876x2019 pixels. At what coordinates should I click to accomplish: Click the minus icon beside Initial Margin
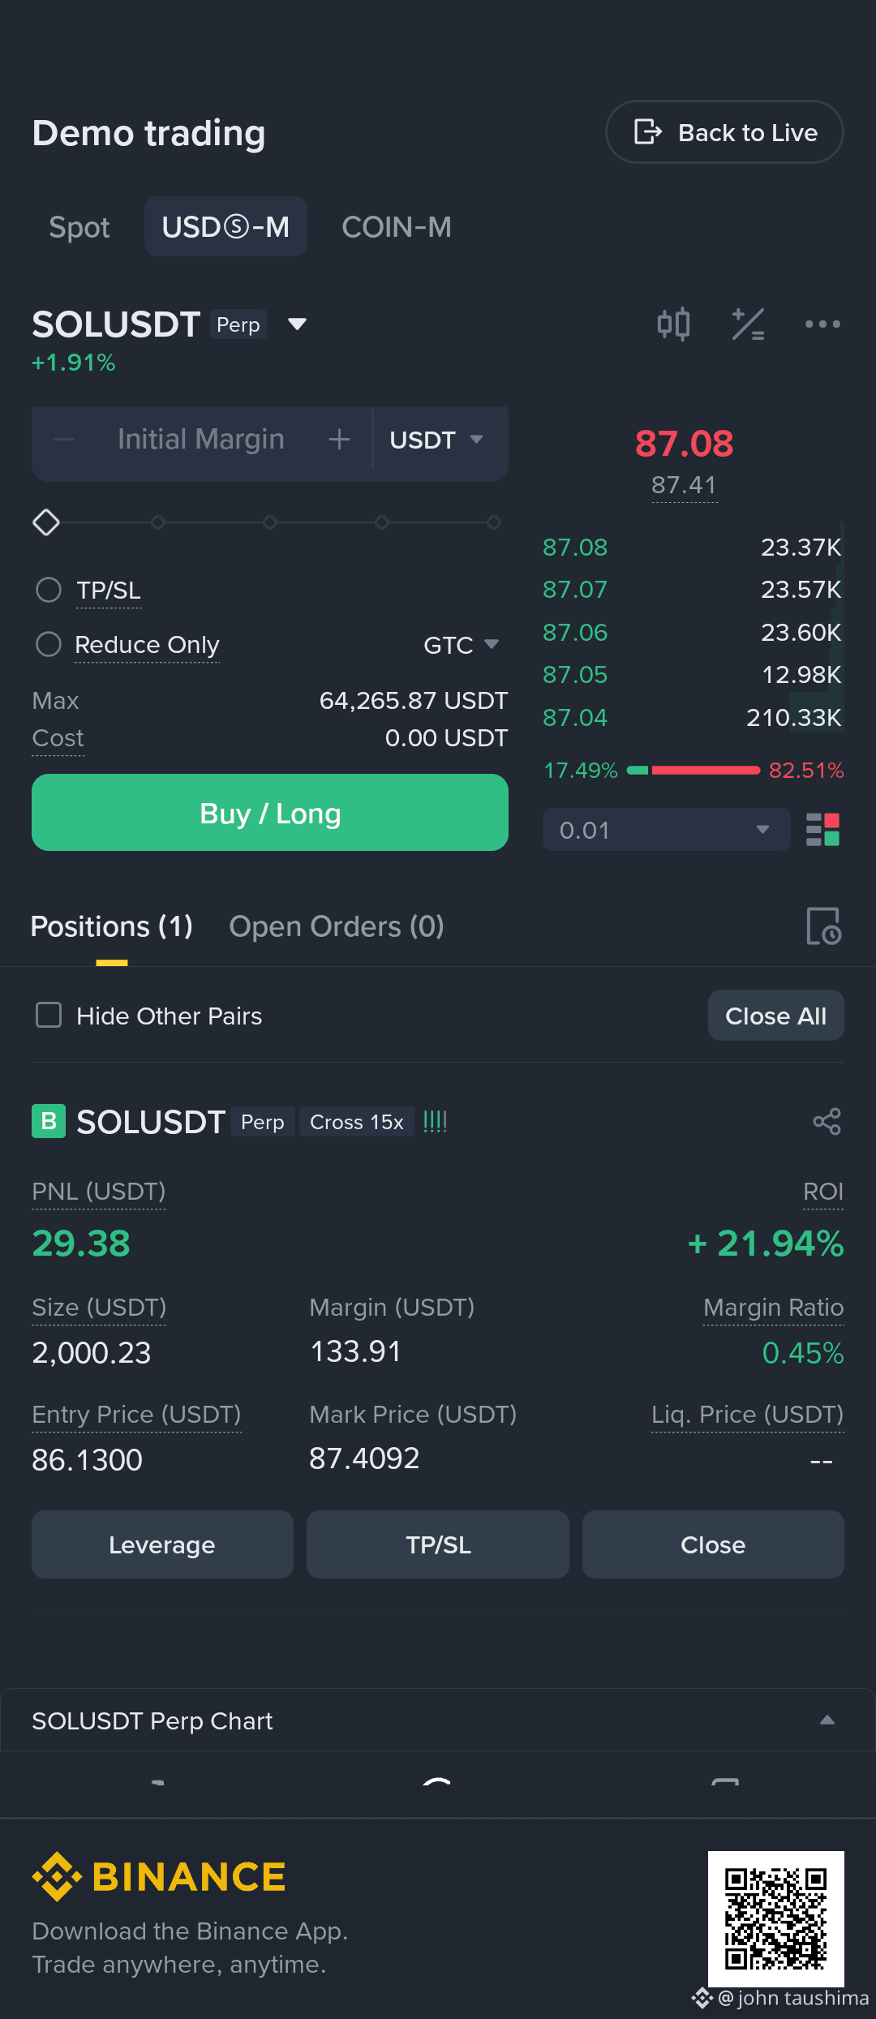coord(63,440)
